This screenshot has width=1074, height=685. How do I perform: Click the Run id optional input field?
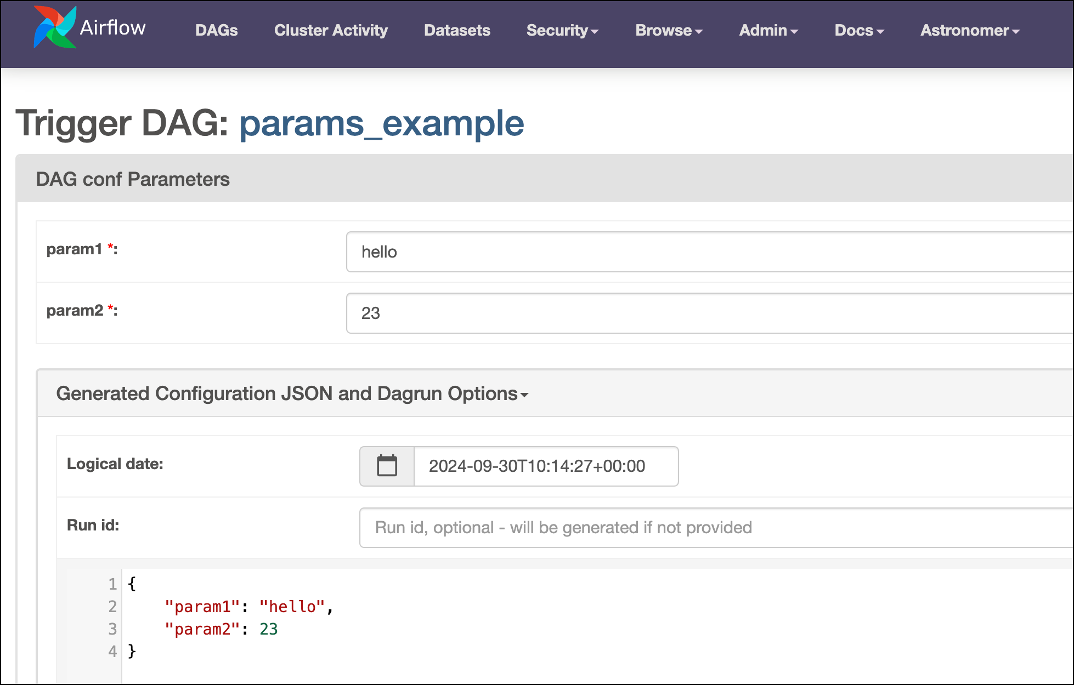[713, 526]
